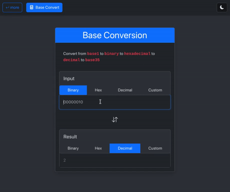
Task: Select the Binary input tab
Action: pos(73,90)
